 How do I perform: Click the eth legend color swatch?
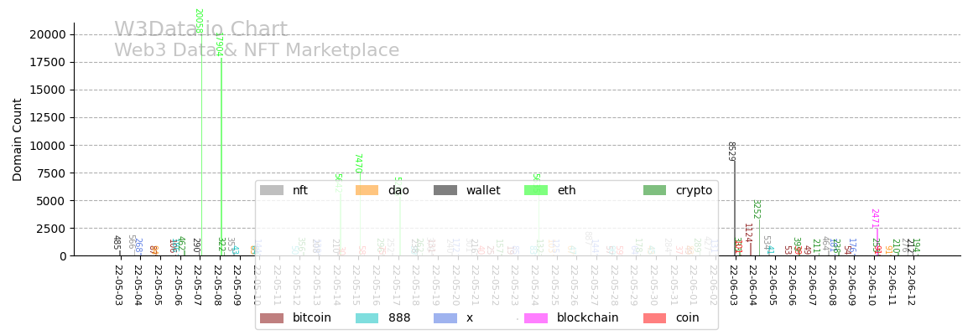(536, 190)
